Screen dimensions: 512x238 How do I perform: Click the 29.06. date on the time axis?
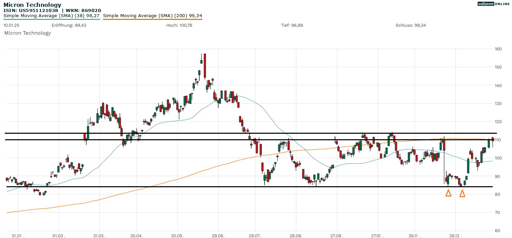218,236
